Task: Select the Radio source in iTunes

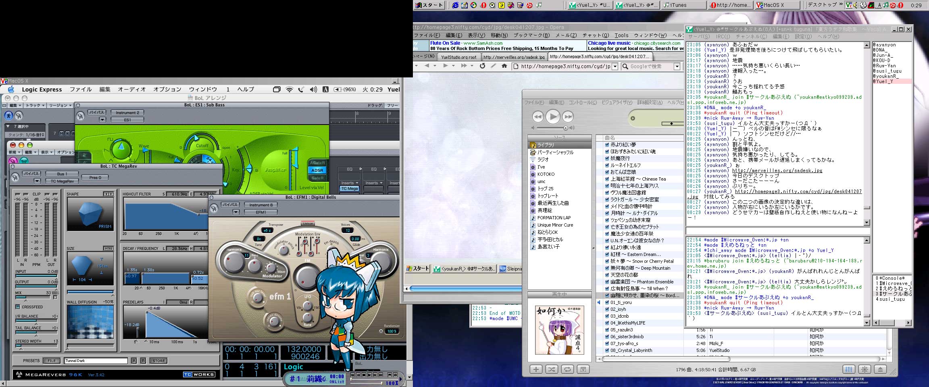Action: click(543, 160)
